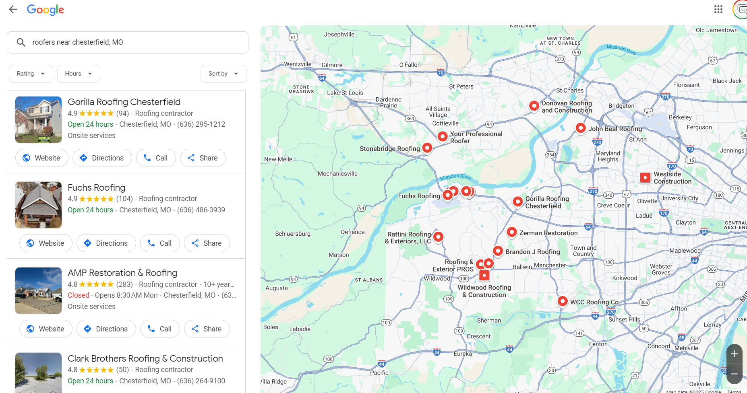Open the account avatar at top right

(740, 9)
